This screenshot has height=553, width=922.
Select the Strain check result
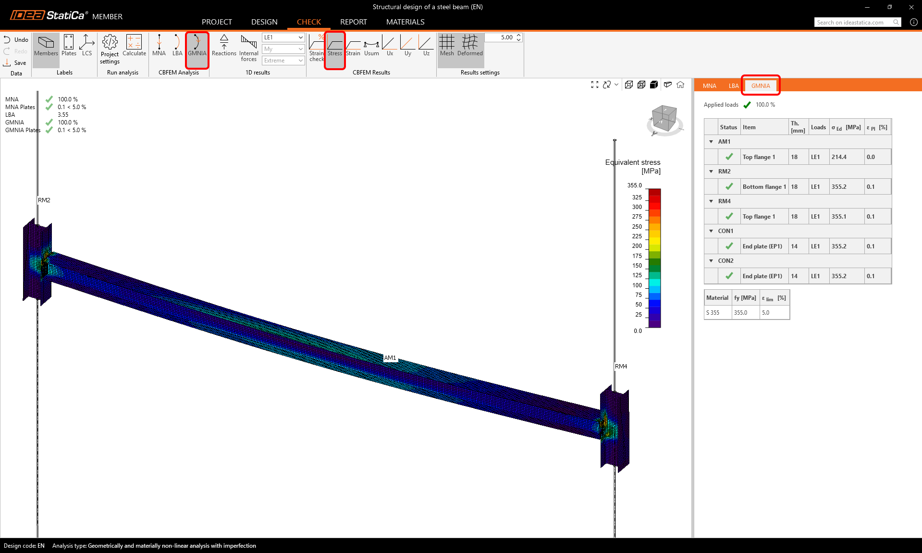click(316, 48)
